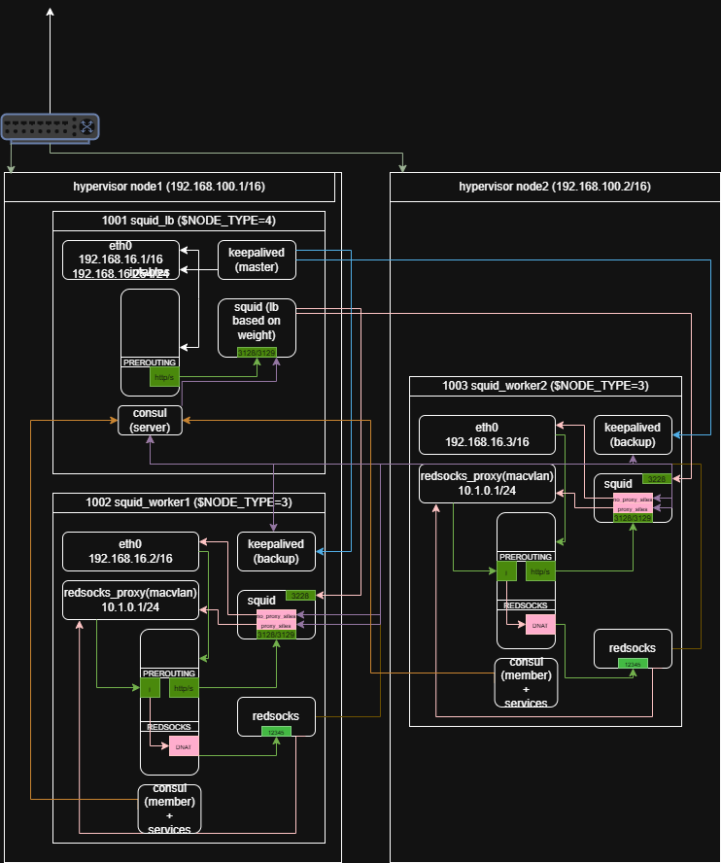Select the network switch icon
This screenshot has height=863, width=721.
(50, 128)
